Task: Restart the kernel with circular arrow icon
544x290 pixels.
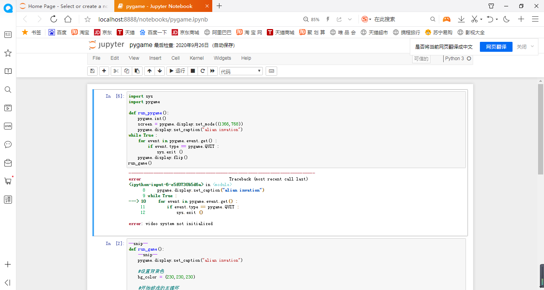Action: (x=203, y=71)
